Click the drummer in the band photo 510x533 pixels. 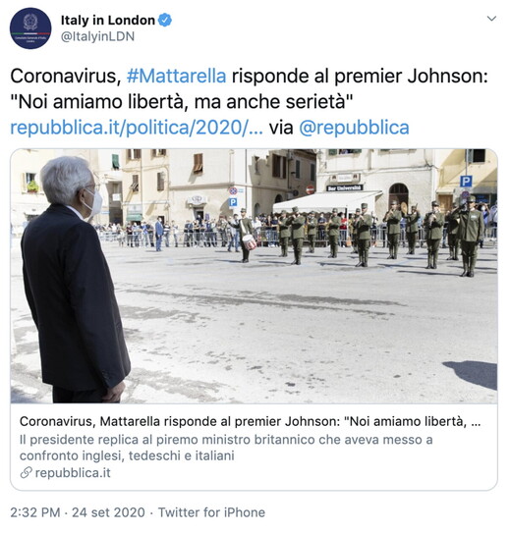pos(246,235)
